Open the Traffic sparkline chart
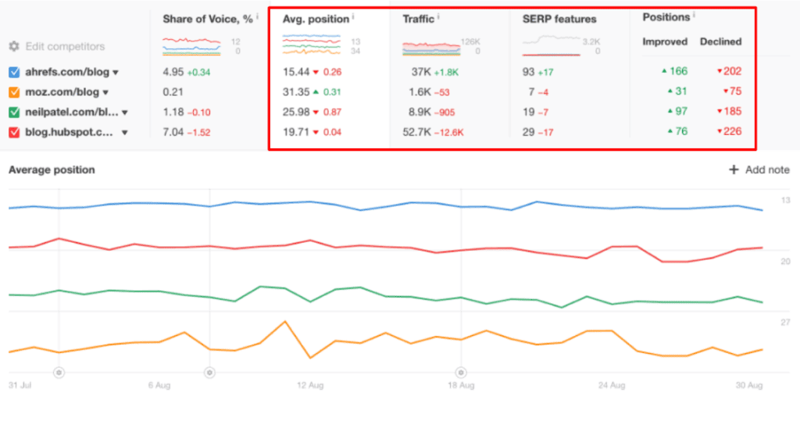The height and width of the screenshot is (421, 800). (x=431, y=48)
